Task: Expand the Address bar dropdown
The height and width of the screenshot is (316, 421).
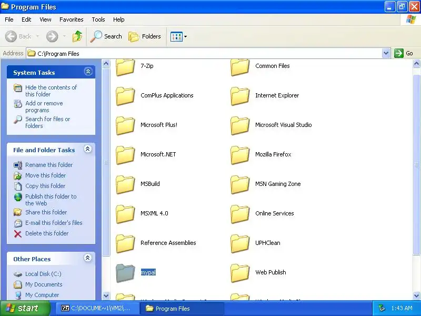Action: click(386, 53)
